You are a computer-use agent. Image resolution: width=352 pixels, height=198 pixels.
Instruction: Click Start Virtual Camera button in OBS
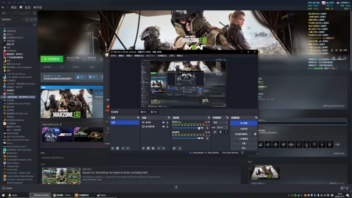click(241, 134)
